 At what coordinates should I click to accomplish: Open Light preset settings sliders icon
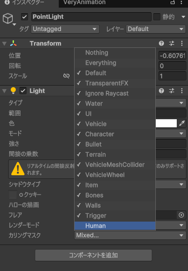click(172, 91)
